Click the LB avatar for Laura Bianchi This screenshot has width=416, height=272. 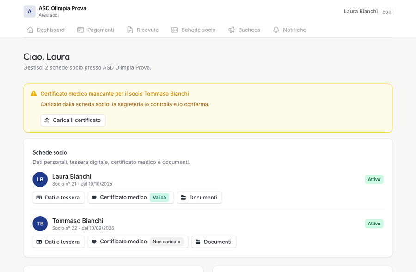[40, 180]
